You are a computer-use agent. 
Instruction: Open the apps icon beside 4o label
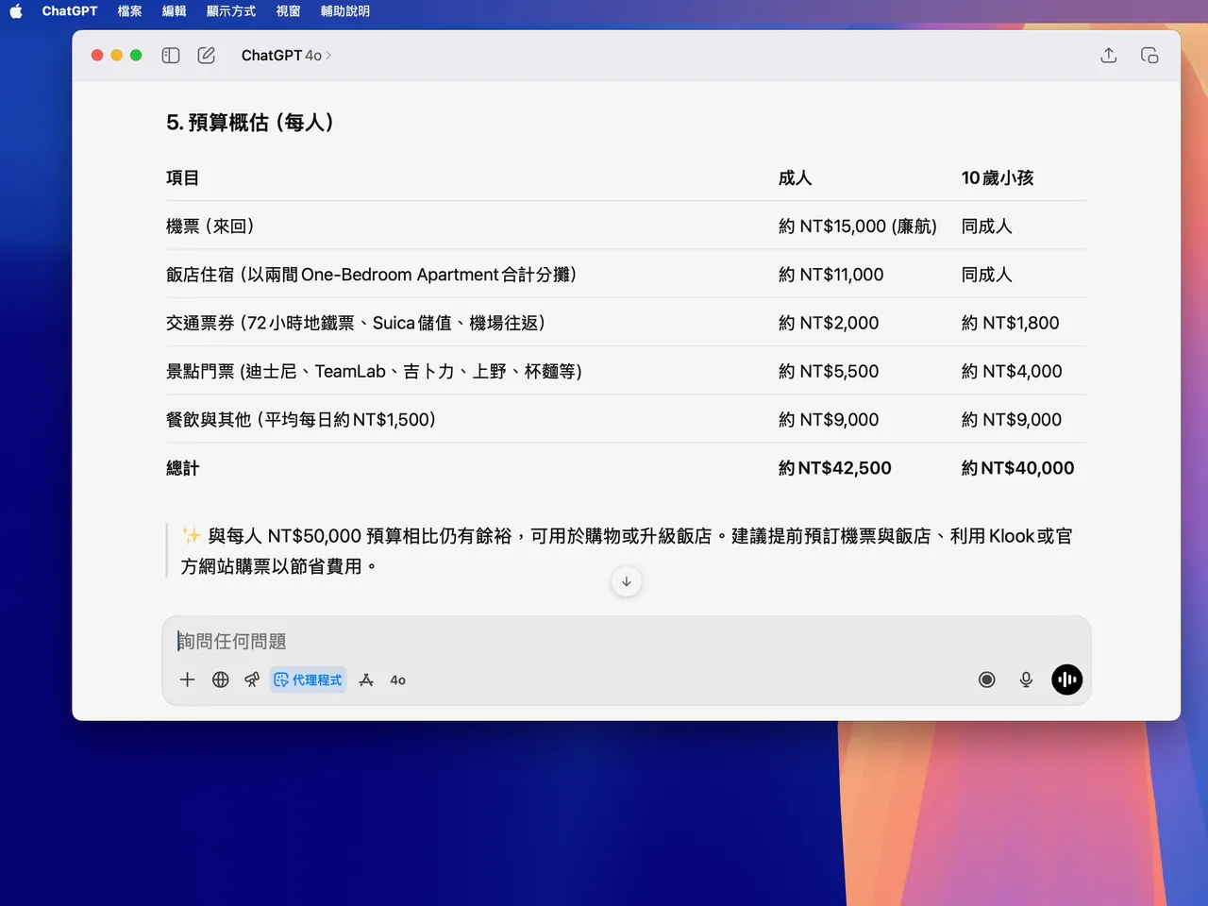[366, 679]
